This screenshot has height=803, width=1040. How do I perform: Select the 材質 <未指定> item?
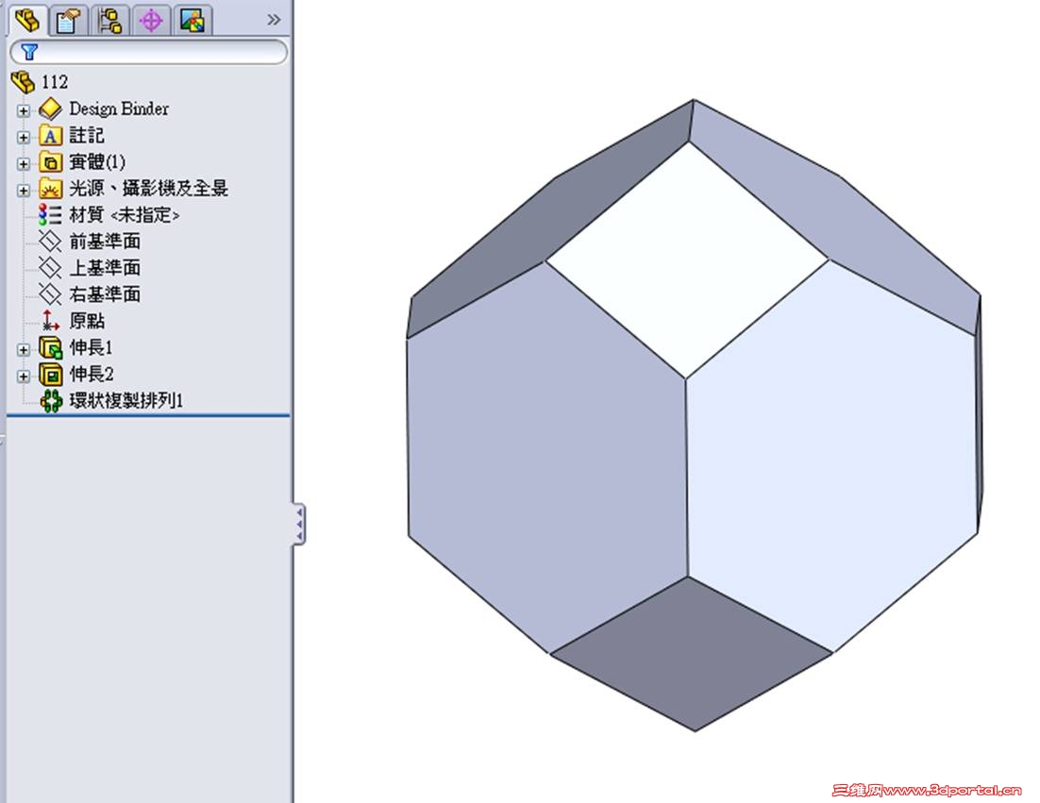tap(124, 215)
